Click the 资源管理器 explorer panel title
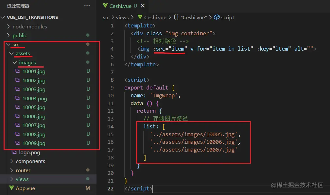Image resolution: width=330 pixels, height=195 pixels. click(18, 6)
